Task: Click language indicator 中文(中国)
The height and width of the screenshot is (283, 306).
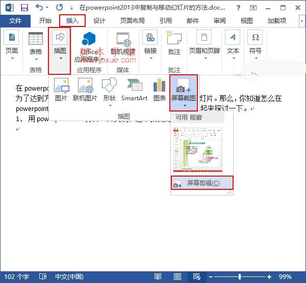Action: [69, 276]
